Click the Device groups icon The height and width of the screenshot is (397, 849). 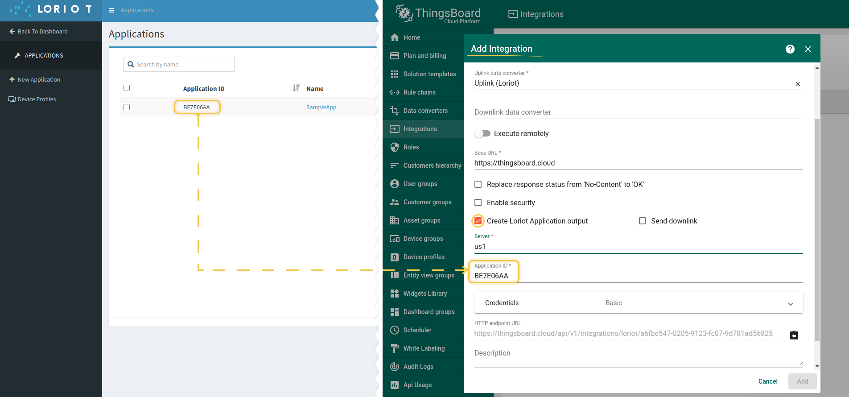point(395,239)
